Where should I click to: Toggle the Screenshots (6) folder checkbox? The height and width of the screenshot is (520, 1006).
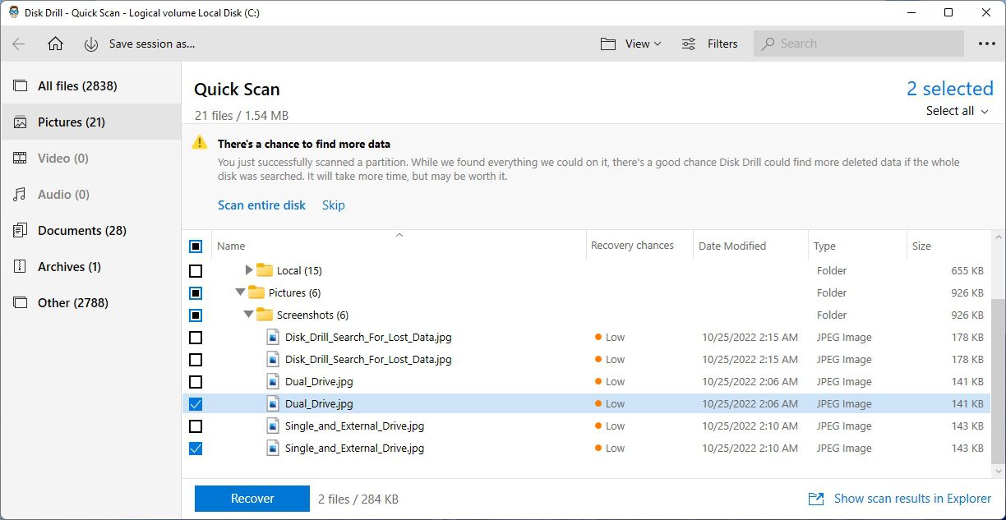(x=196, y=315)
